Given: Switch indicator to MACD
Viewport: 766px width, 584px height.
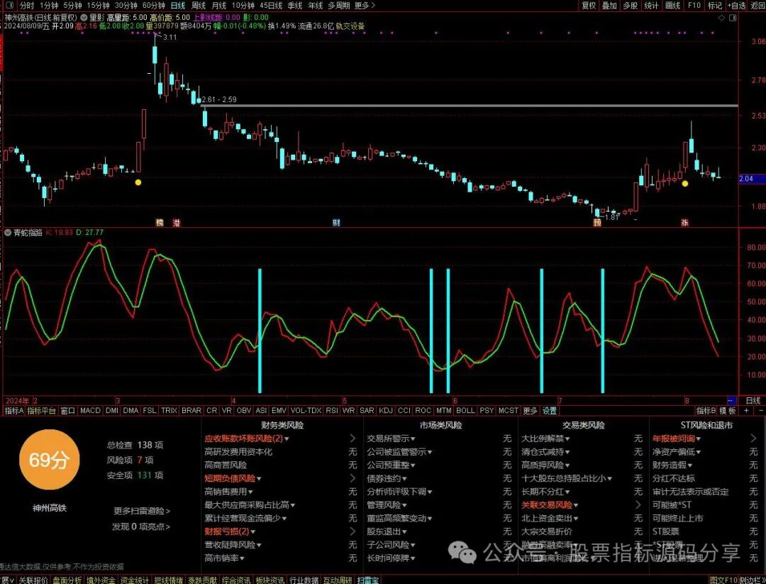Looking at the screenshot, I should point(90,411).
